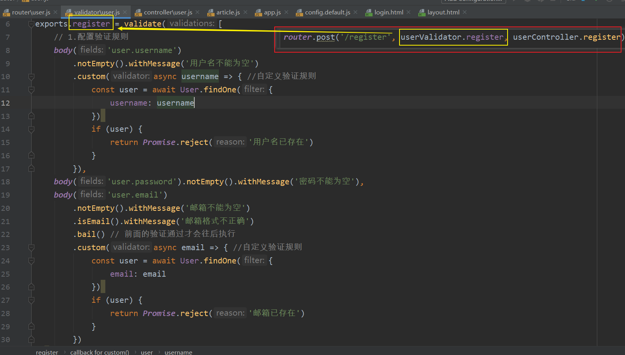Viewport: 625px width, 355px height.
Task: Click the validate function call on line 6
Action: click(143, 24)
